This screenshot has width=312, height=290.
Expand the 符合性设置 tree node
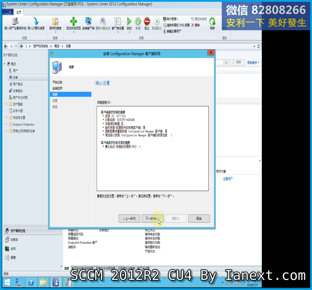(x=6, y=117)
